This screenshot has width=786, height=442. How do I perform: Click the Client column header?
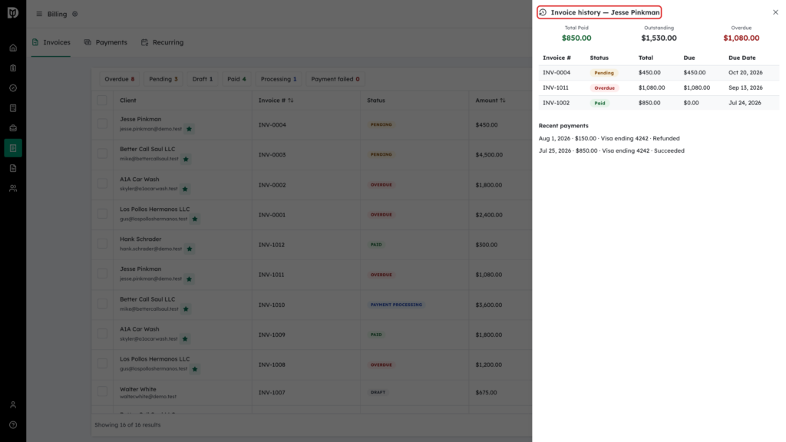(128, 101)
